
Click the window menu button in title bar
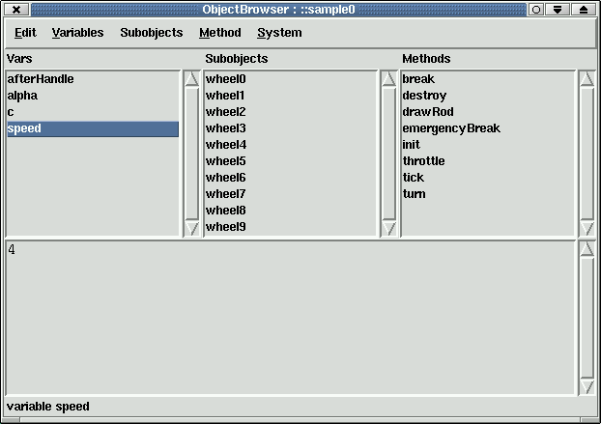pyautogui.click(x=16, y=9)
